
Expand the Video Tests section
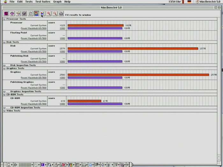point(4,111)
